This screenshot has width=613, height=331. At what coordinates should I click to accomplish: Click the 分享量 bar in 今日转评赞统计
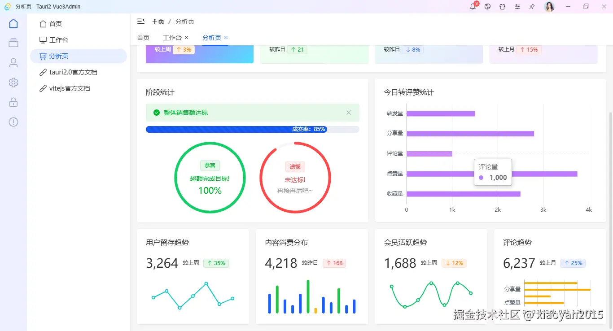470,134
